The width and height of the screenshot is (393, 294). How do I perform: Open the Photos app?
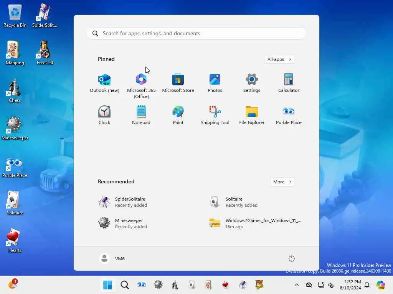click(215, 83)
